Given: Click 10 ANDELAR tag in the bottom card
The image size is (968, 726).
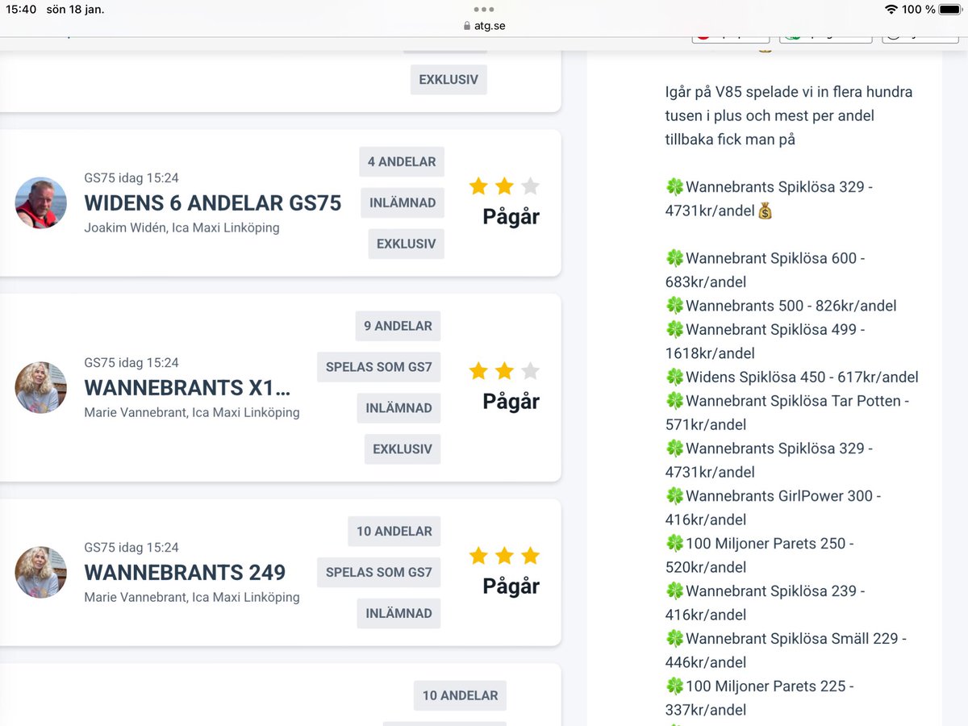Looking at the screenshot, I should point(460,695).
